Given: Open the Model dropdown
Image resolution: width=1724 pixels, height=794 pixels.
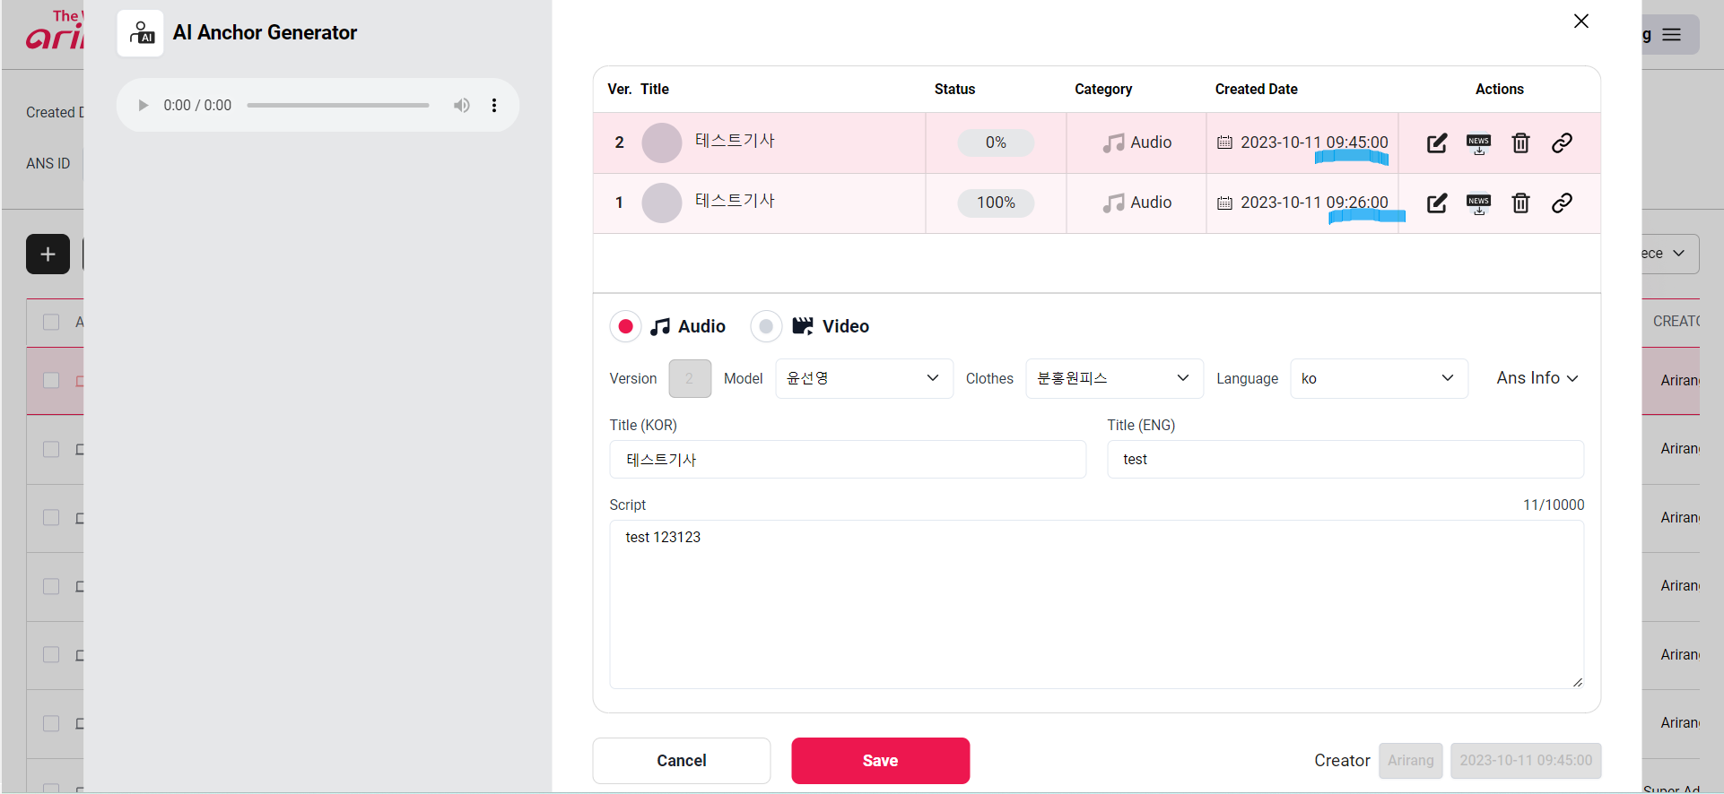Looking at the screenshot, I should pos(863,379).
